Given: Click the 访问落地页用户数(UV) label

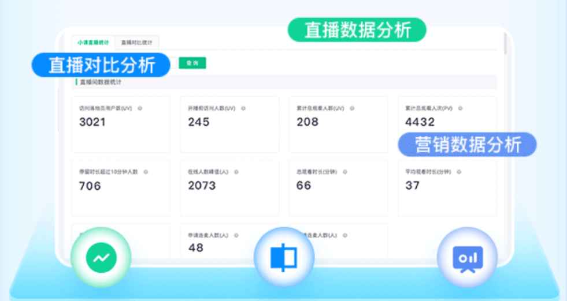Looking at the screenshot, I should point(106,108).
